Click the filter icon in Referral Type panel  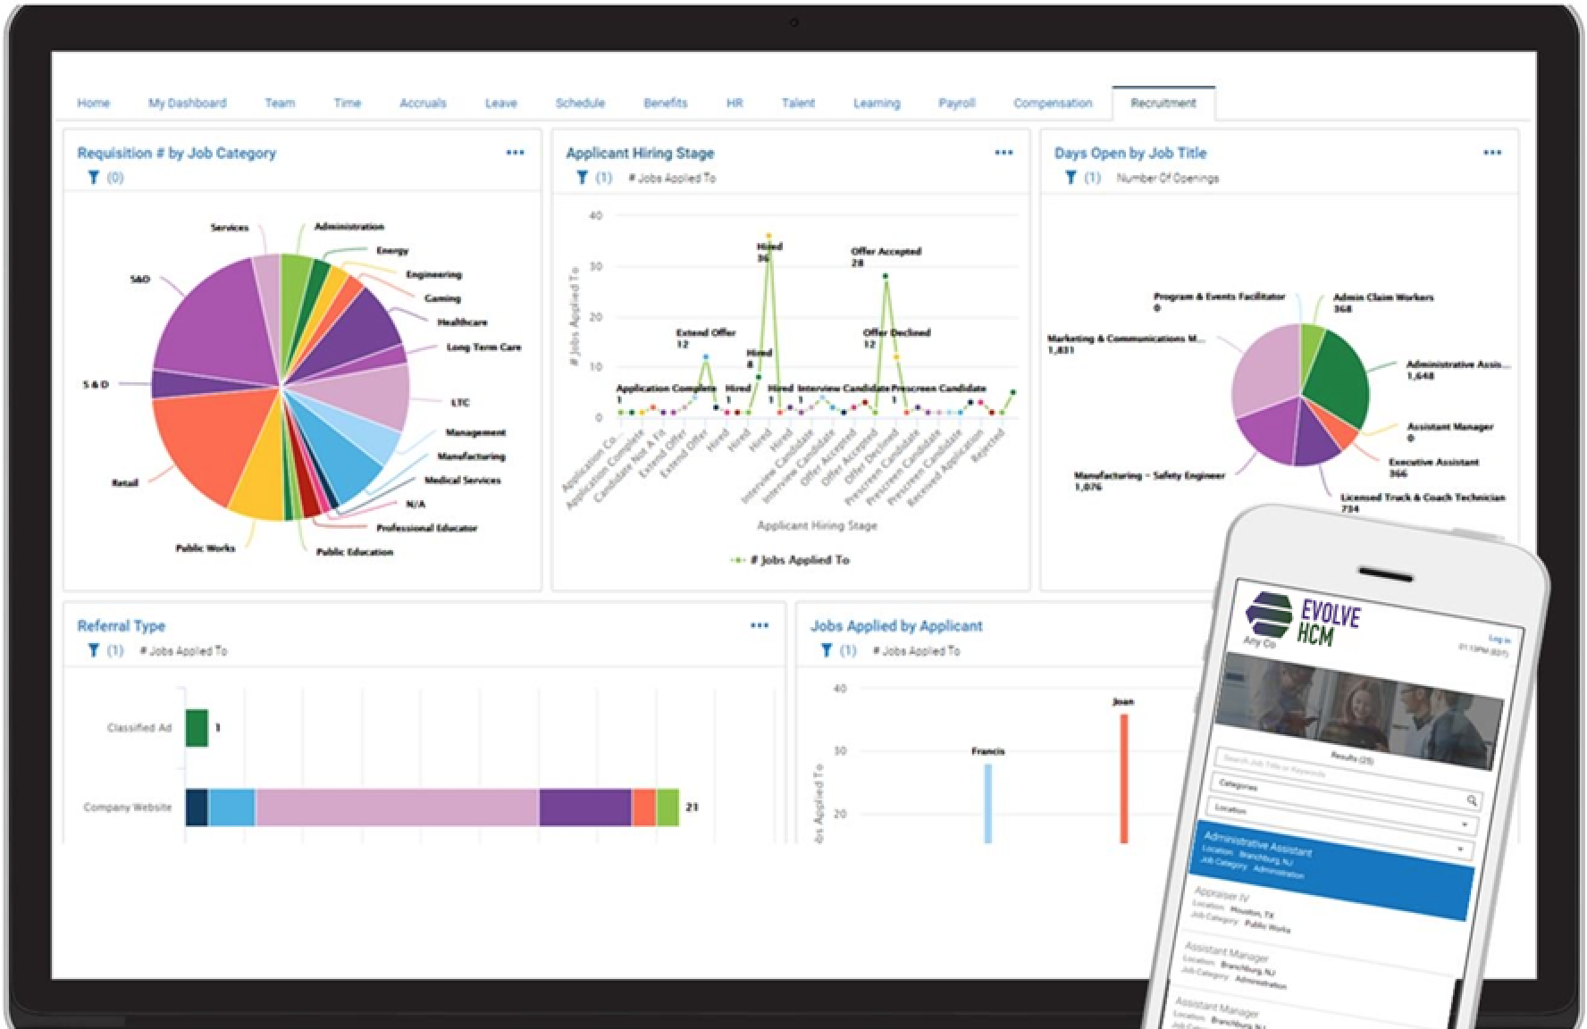point(92,651)
